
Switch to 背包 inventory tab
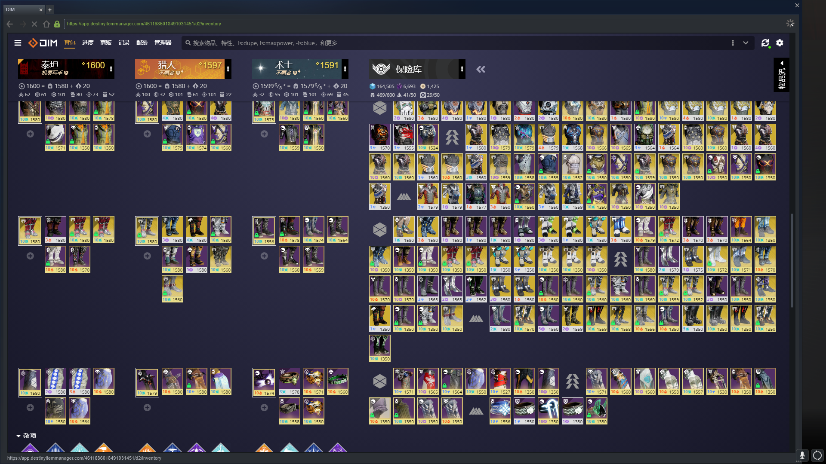70,43
